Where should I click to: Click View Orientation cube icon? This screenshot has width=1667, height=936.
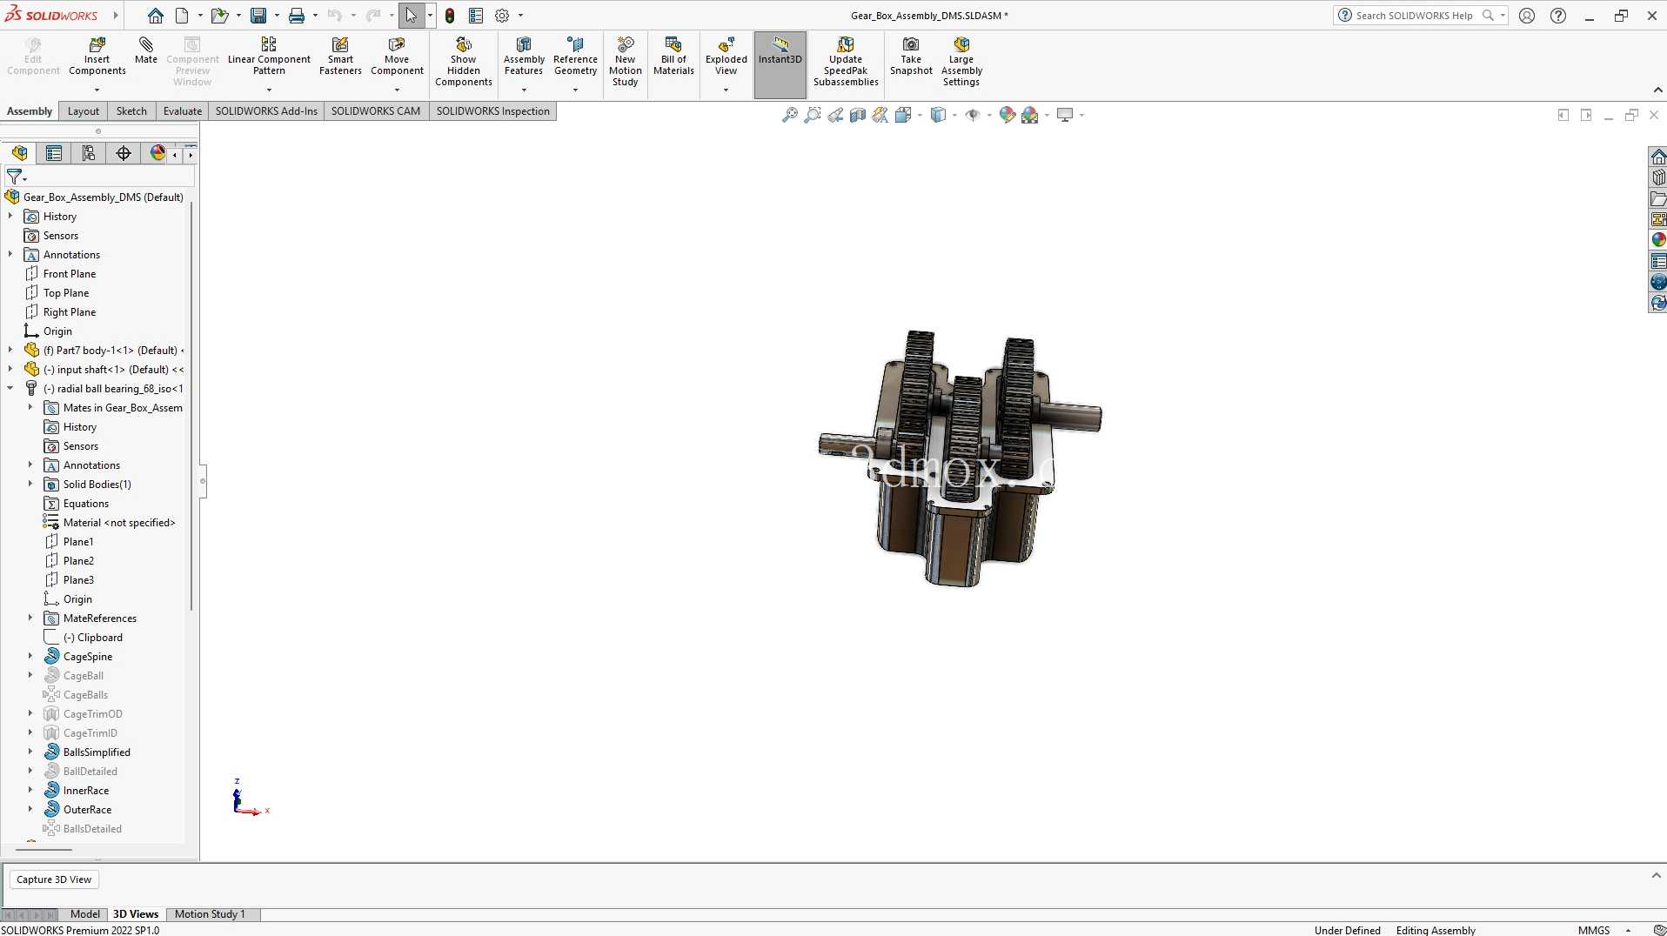(903, 115)
